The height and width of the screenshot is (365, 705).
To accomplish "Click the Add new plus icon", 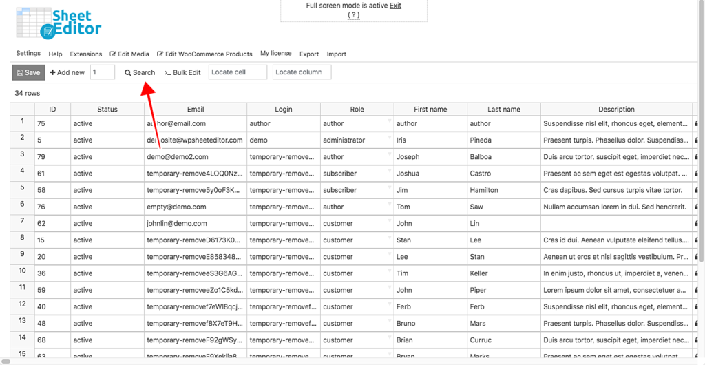I will (x=53, y=72).
